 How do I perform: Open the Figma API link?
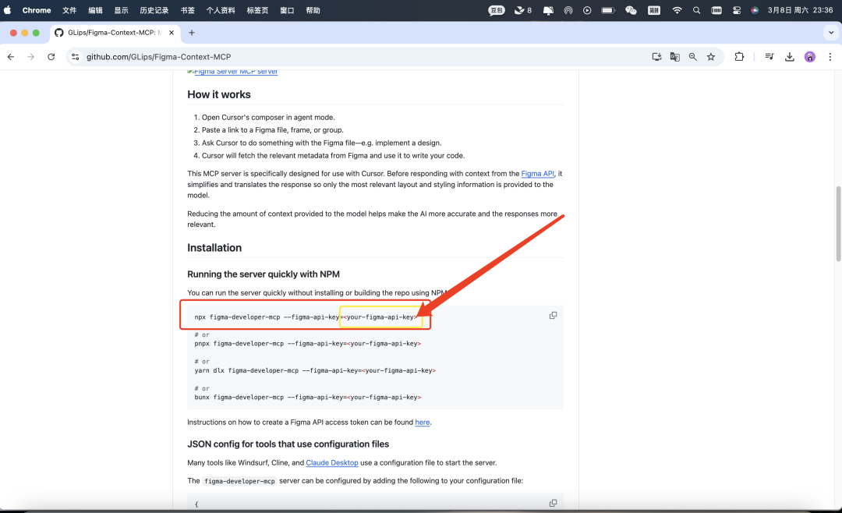pos(537,174)
